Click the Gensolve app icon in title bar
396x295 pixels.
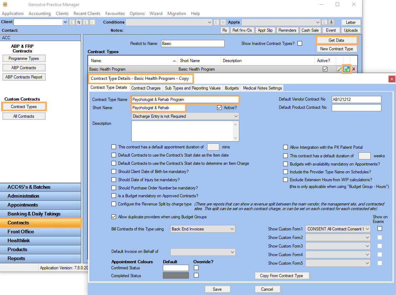coord(5,5)
